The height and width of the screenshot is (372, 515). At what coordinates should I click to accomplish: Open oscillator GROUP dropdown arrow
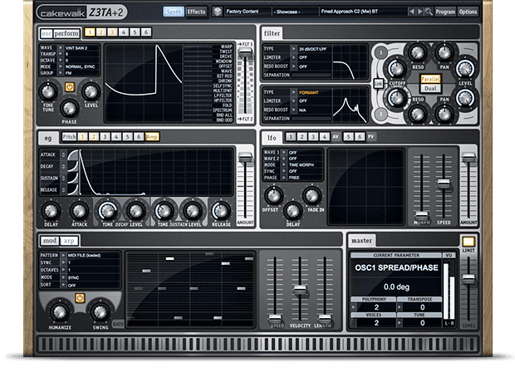click(61, 73)
